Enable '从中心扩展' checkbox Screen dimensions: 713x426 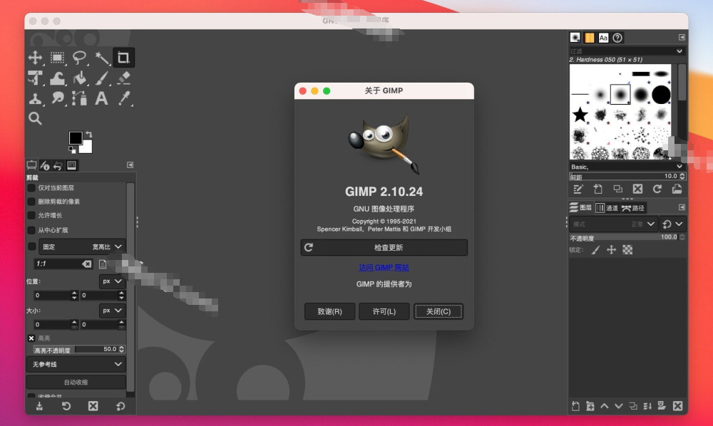click(x=31, y=230)
